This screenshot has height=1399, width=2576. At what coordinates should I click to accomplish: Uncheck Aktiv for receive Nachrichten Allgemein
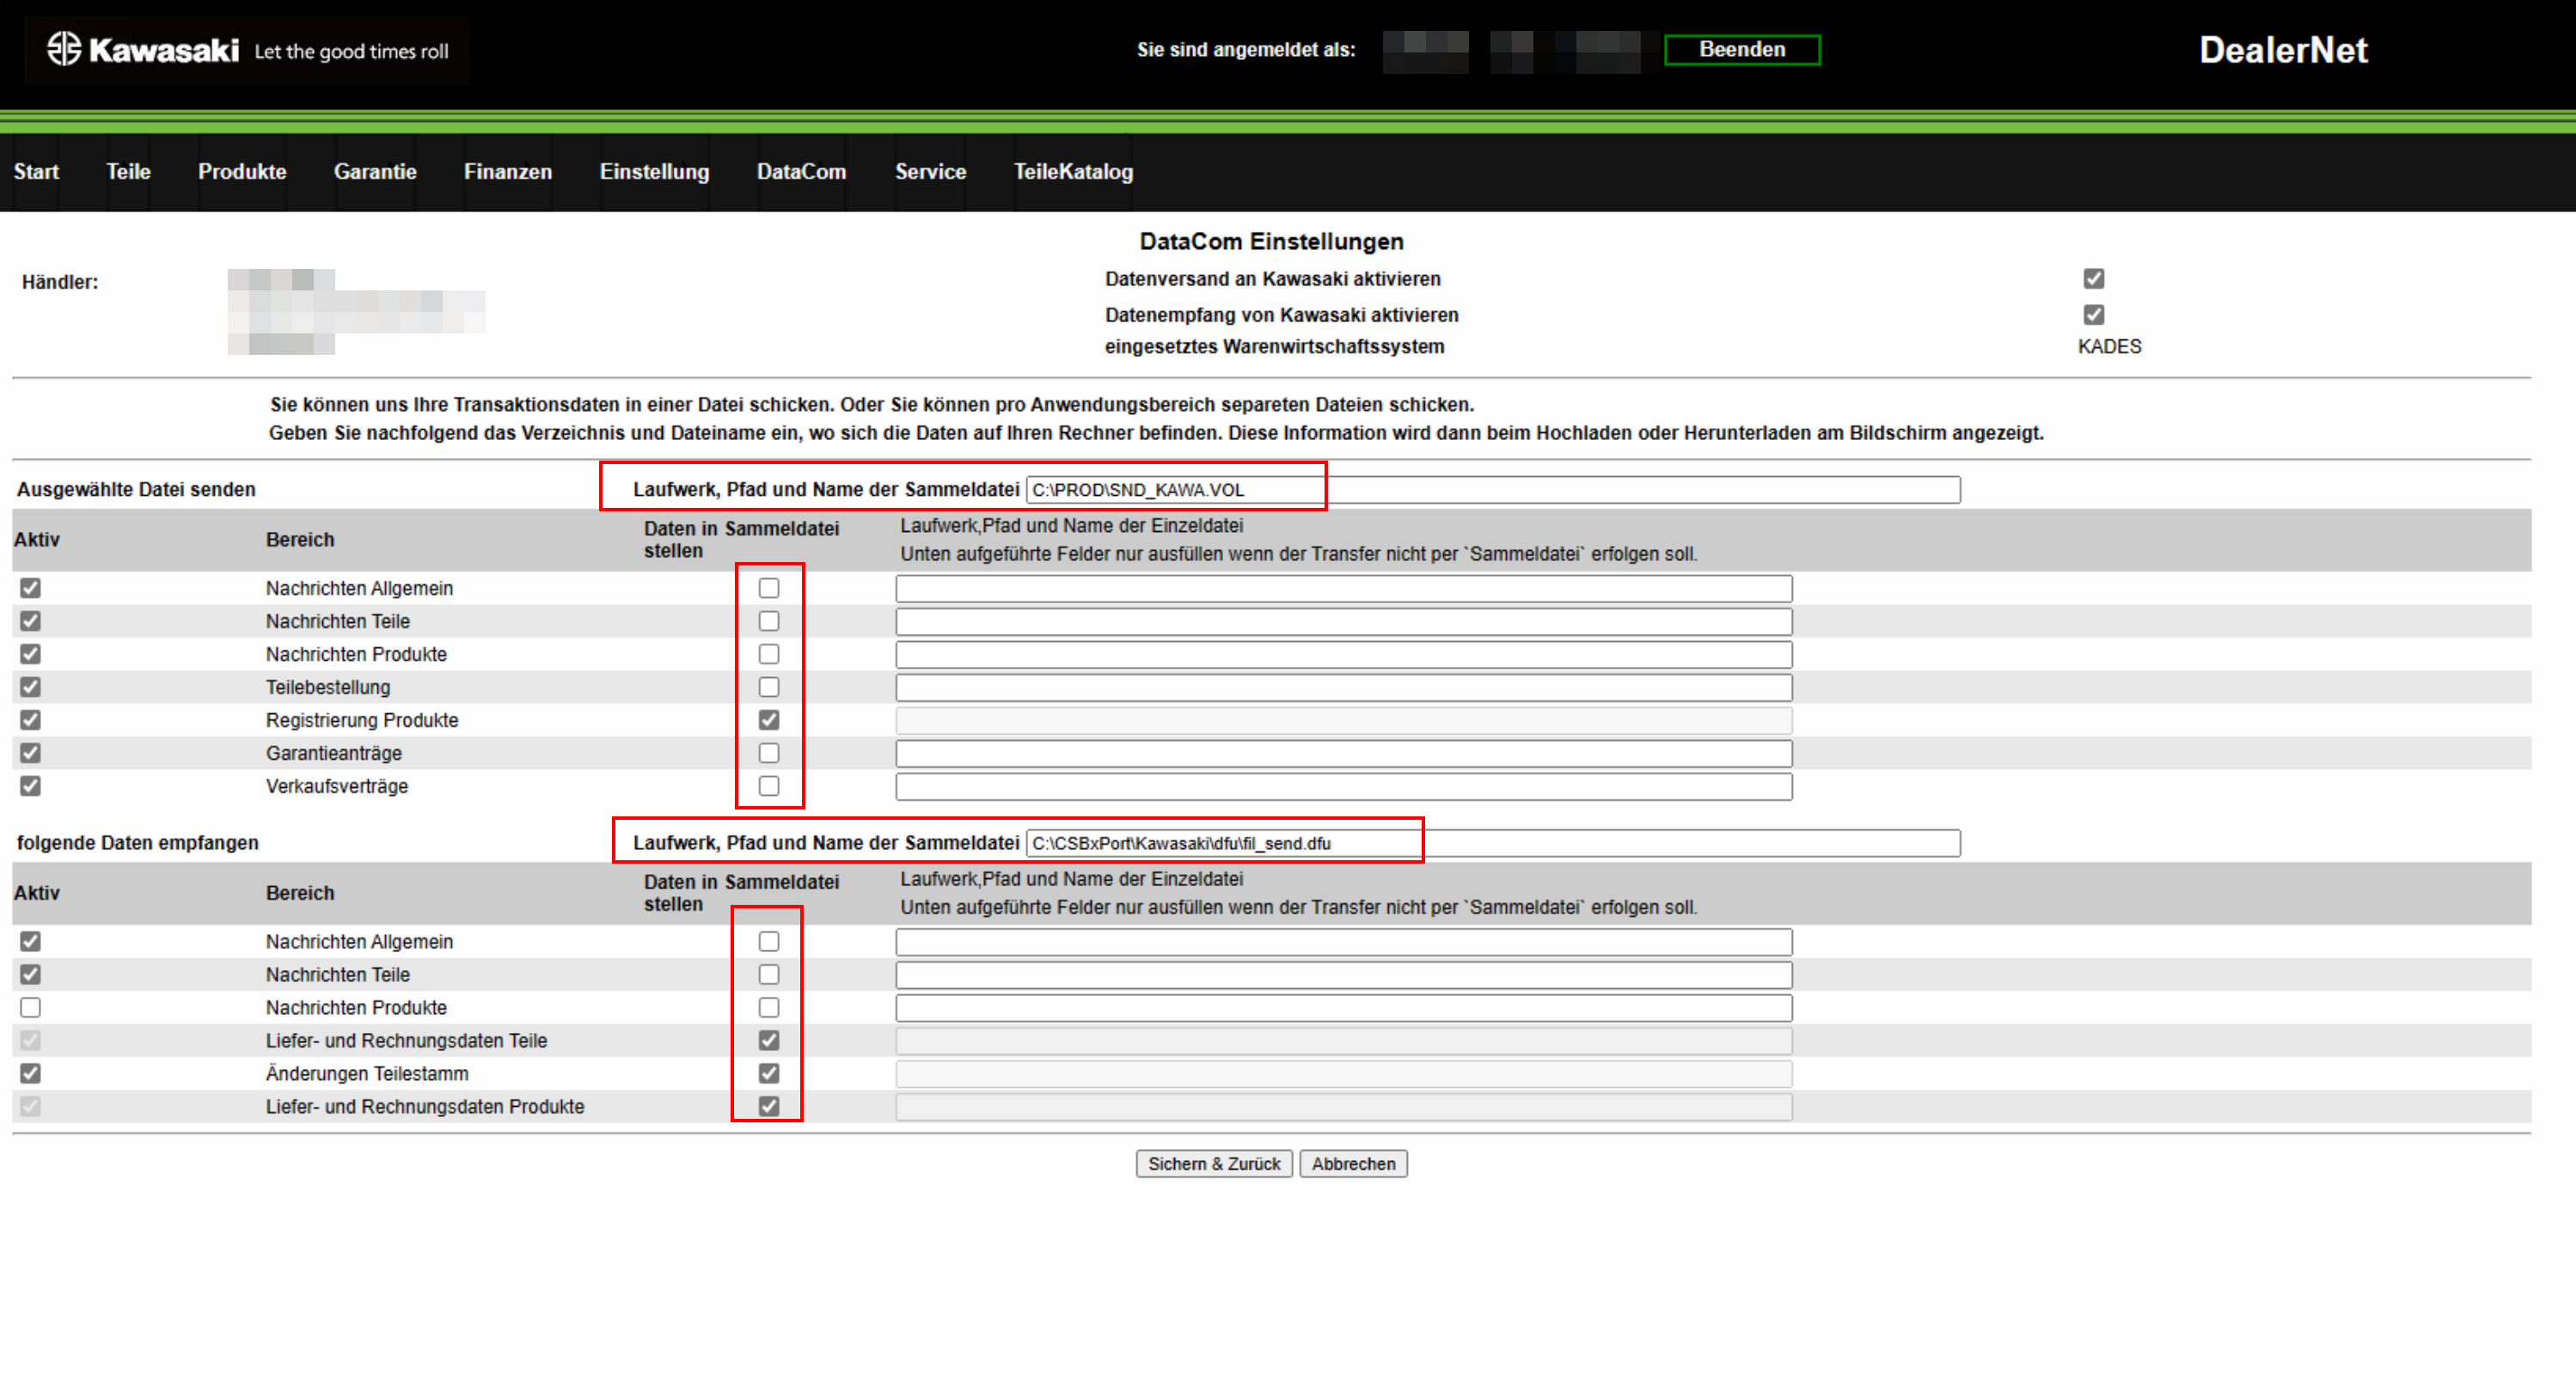[31, 941]
